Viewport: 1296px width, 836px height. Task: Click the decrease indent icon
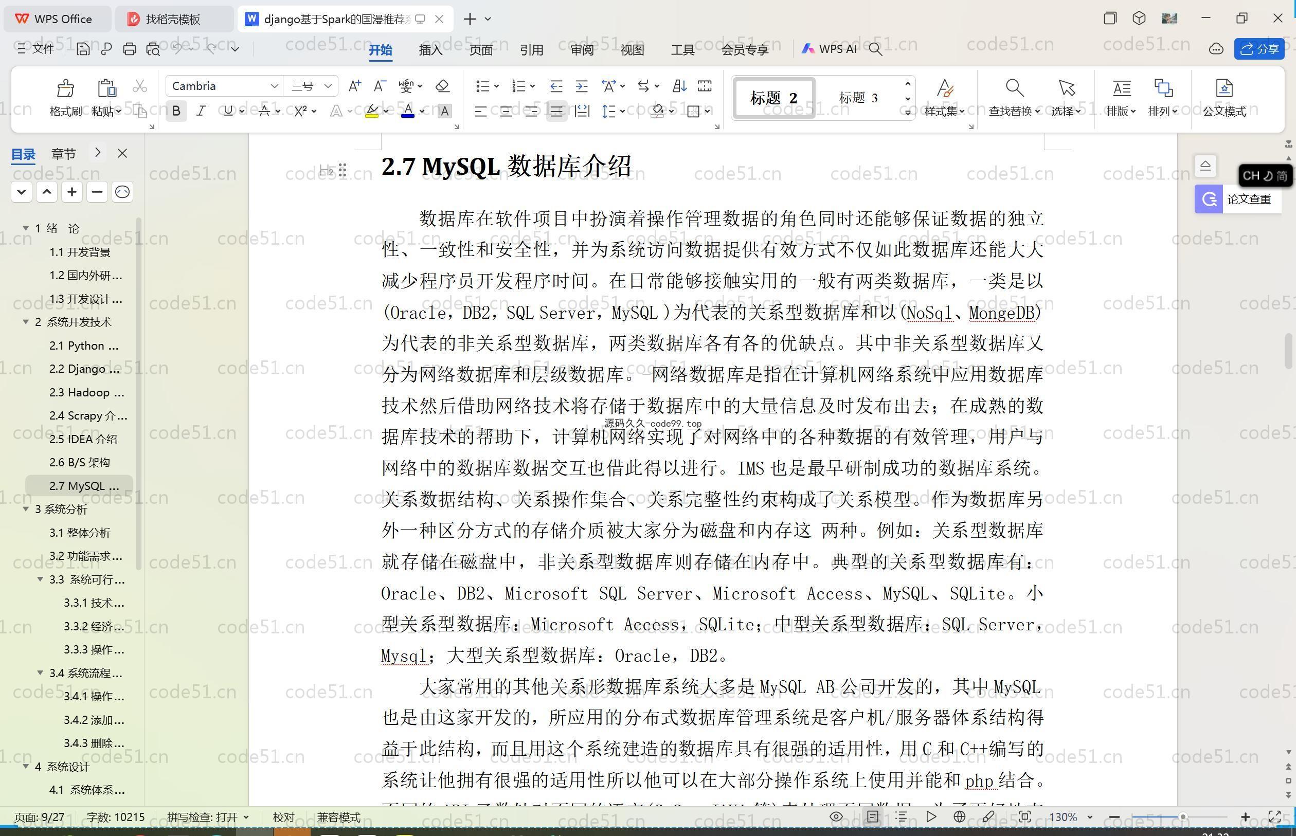click(556, 86)
